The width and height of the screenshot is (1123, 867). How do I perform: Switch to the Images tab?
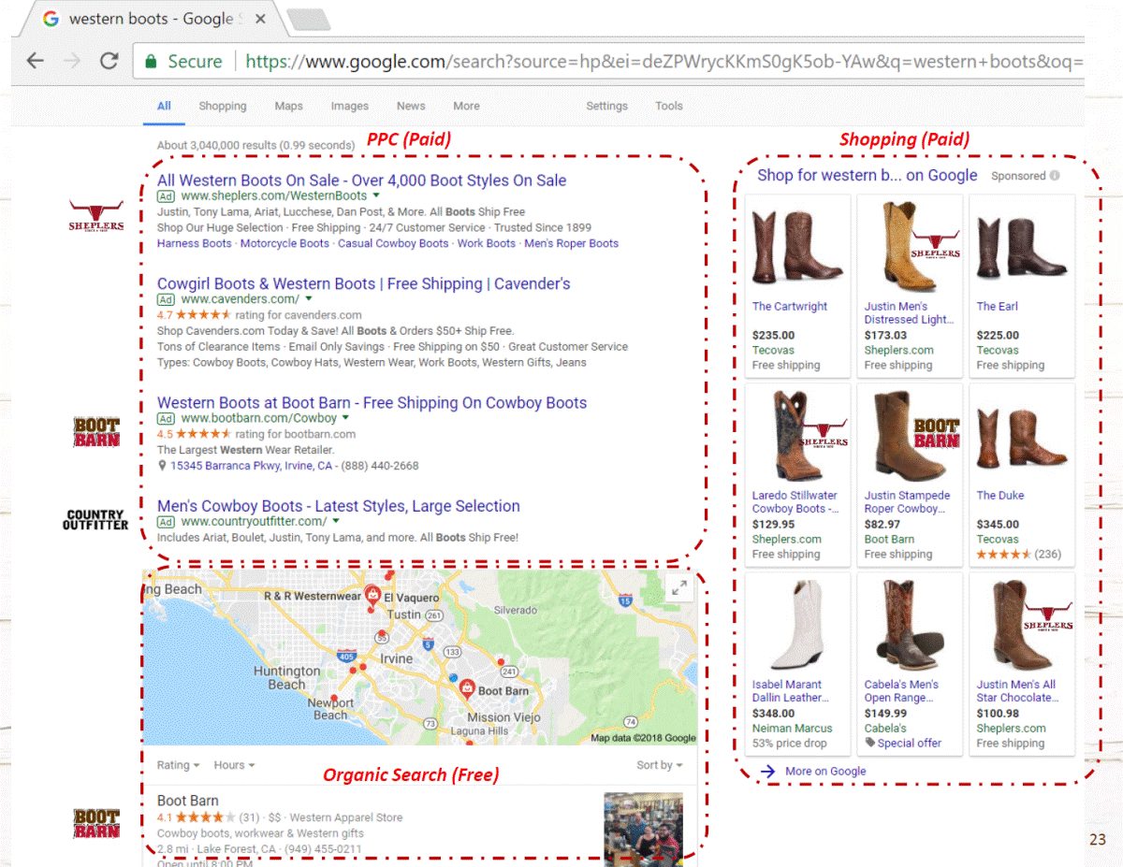[349, 106]
